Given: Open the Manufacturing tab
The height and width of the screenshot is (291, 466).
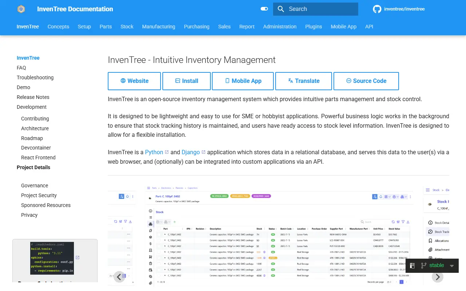Looking at the screenshot, I should (x=159, y=27).
